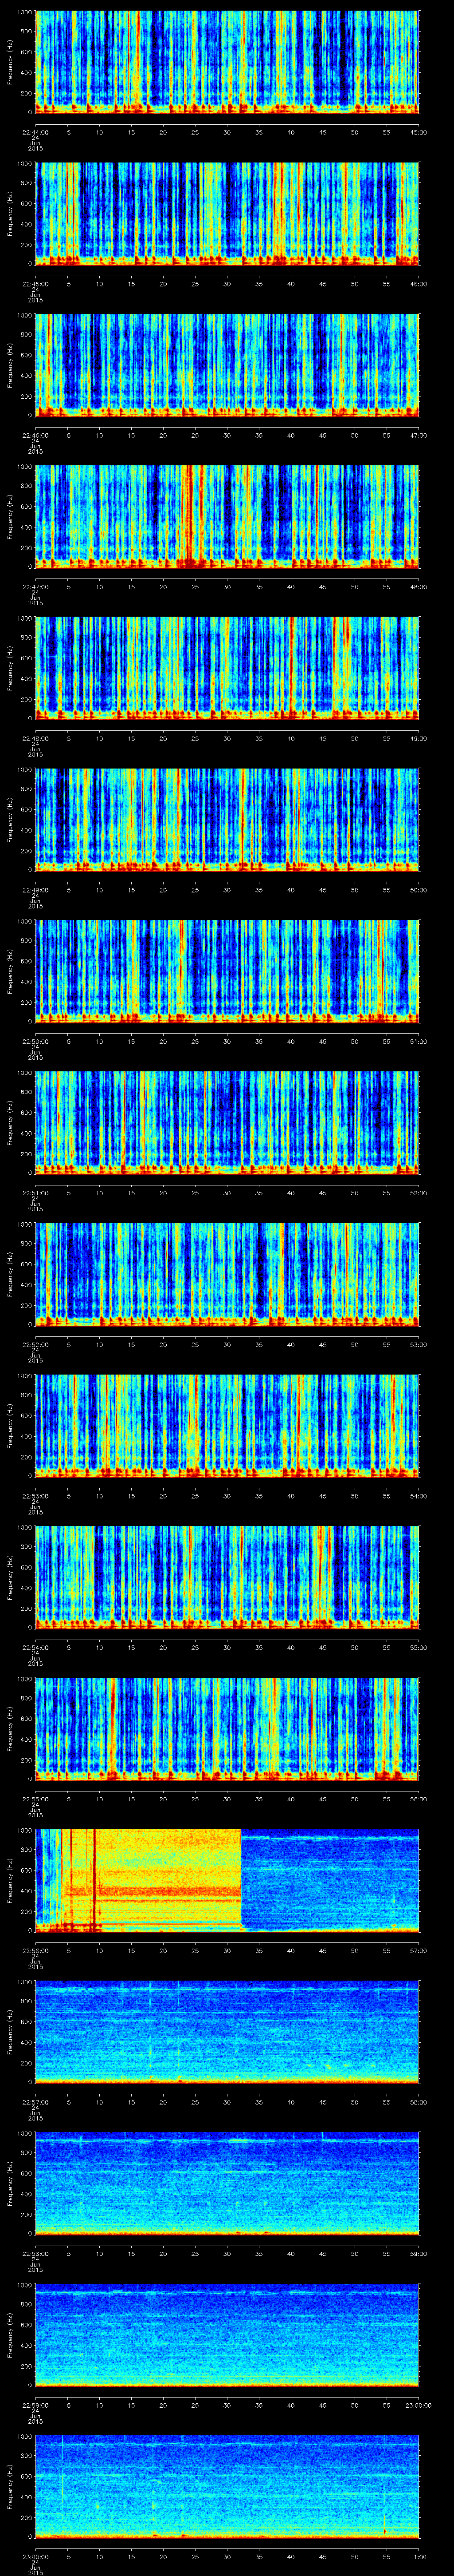Open the spectrogram panel beginning at 22:50:00
Image resolution: width=454 pixels, height=2576 pixels.
click(x=227, y=972)
